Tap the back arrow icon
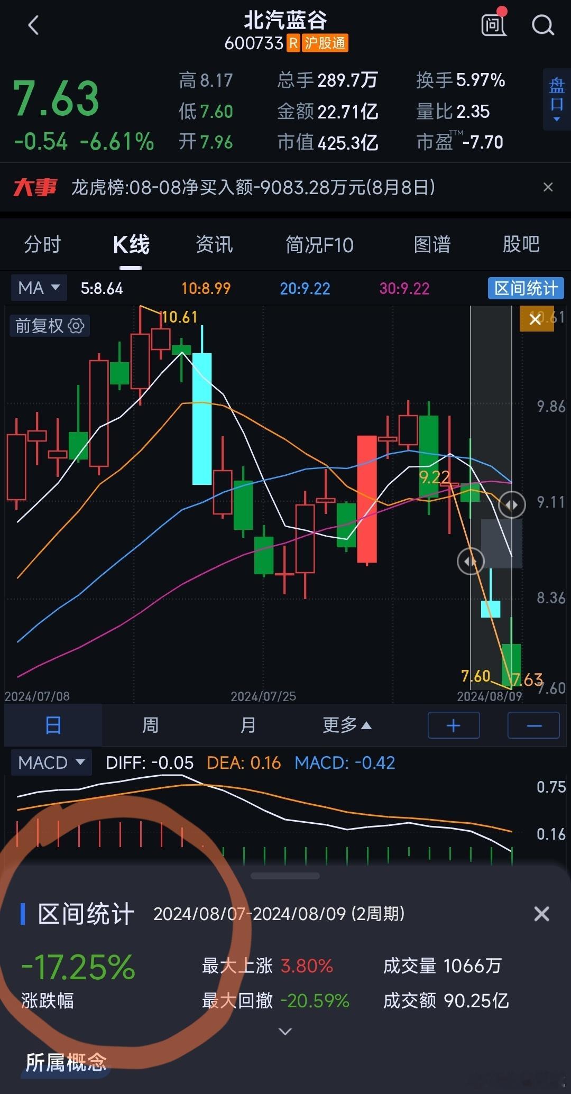The width and height of the screenshot is (571, 1094). [33, 25]
